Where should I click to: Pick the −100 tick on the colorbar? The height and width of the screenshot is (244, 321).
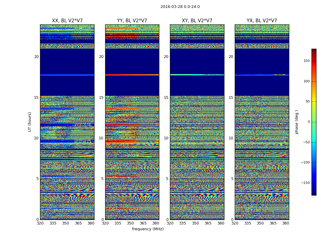[x=305, y=163]
